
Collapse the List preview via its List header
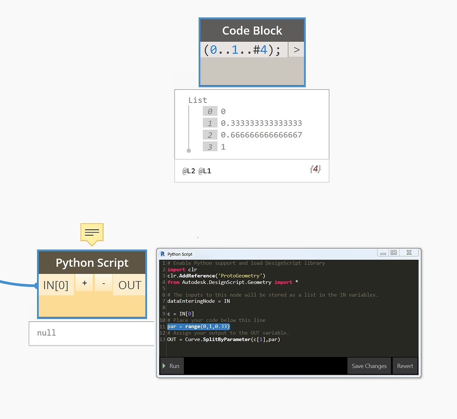tap(198, 100)
